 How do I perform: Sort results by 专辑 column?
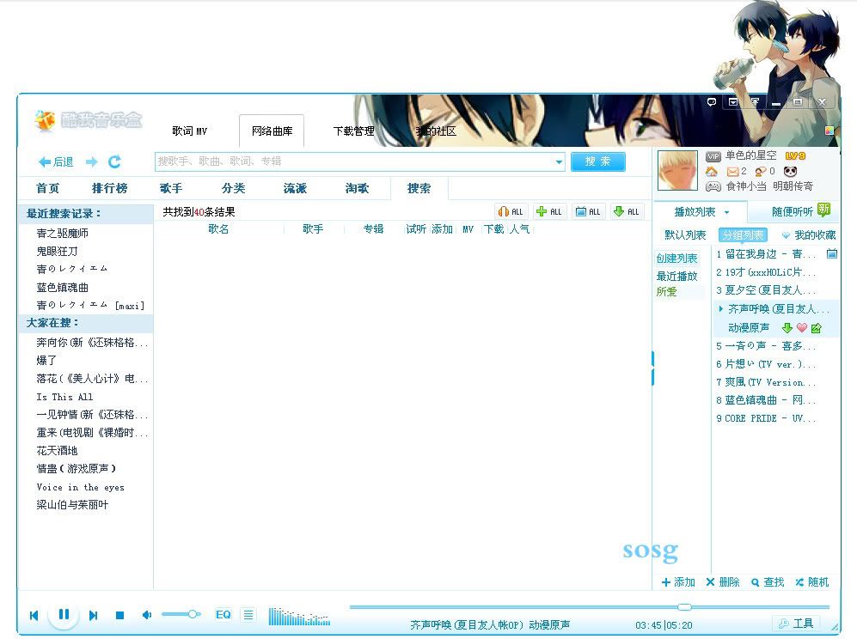(373, 228)
